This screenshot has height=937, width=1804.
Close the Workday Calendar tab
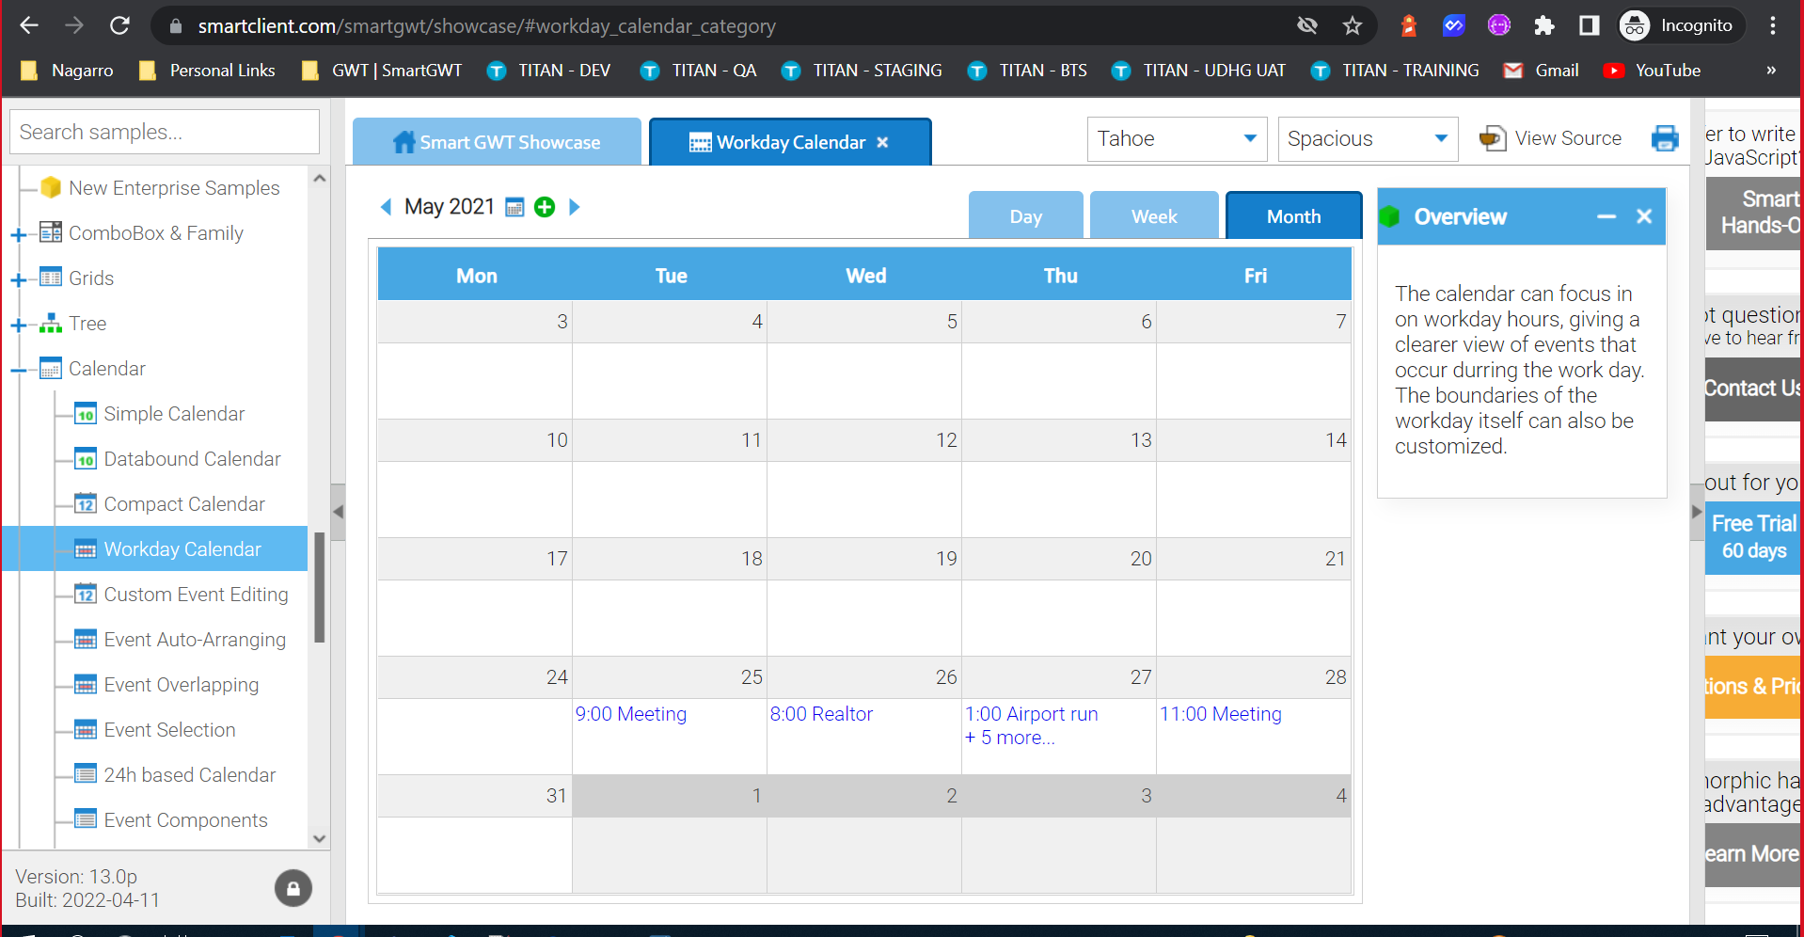882,142
